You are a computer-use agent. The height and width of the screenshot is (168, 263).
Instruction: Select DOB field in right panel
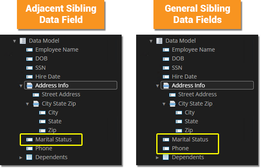[x=178, y=59]
